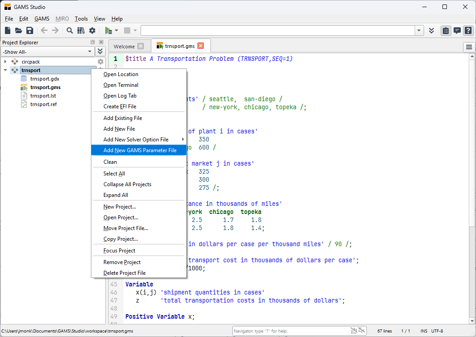Open settings gear in the toolbar
Viewport: 476px width, 337px height.
pos(92,30)
